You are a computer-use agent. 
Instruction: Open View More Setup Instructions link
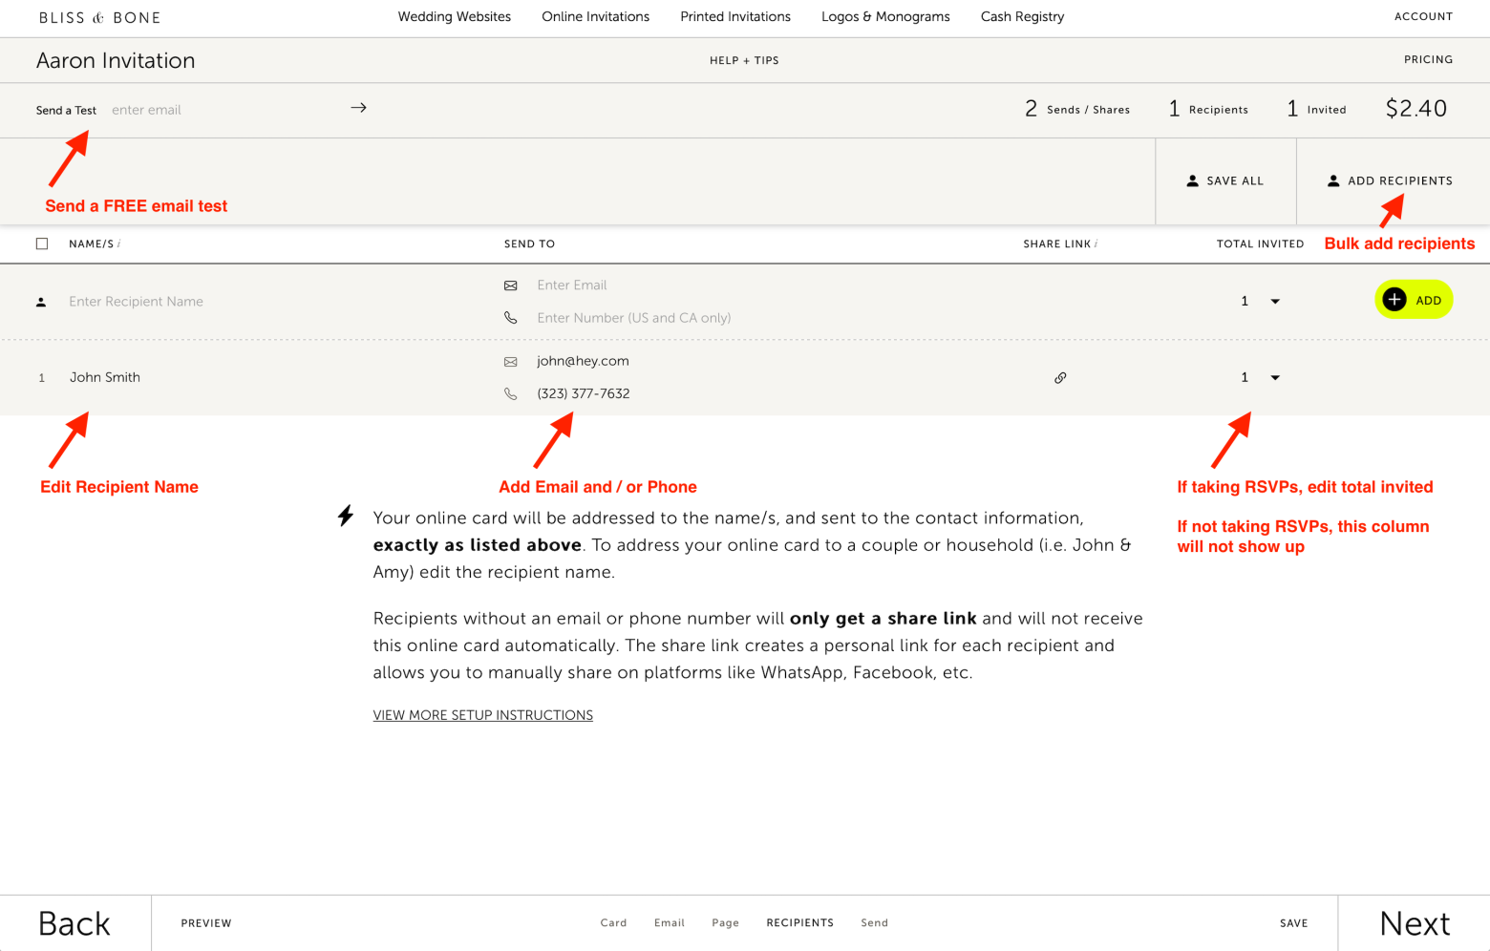tap(482, 715)
